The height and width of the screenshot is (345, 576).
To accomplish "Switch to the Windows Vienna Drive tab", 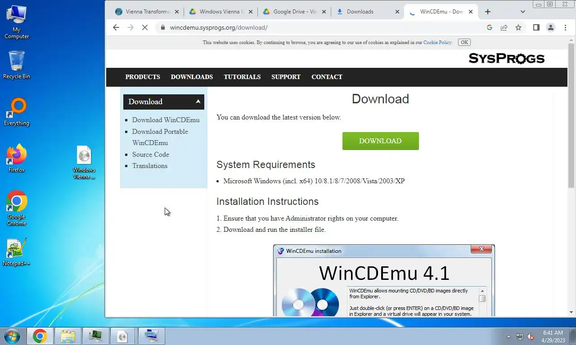I will [221, 12].
